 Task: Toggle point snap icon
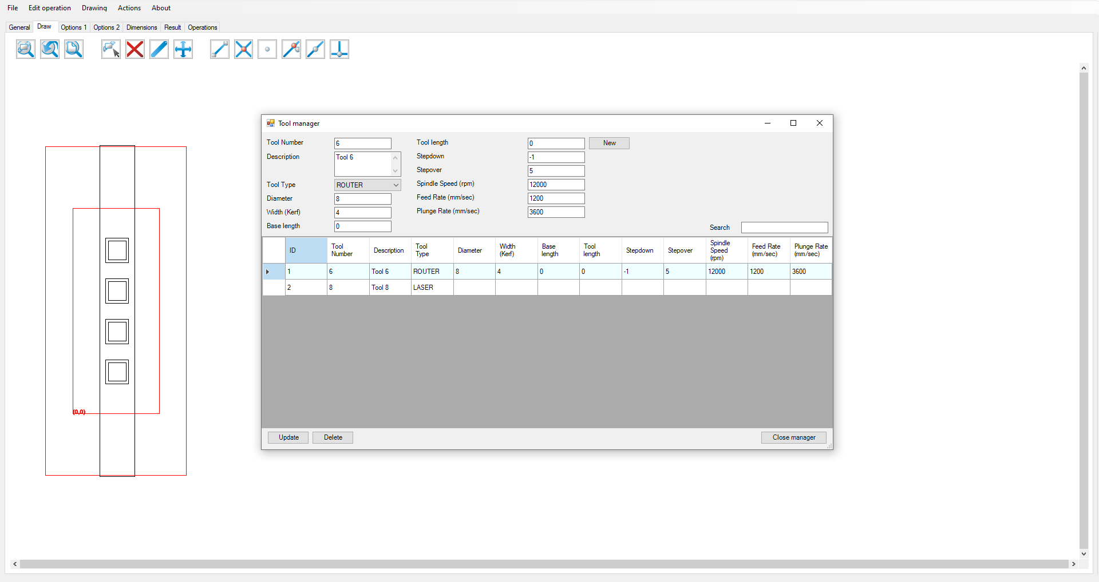[x=267, y=49]
